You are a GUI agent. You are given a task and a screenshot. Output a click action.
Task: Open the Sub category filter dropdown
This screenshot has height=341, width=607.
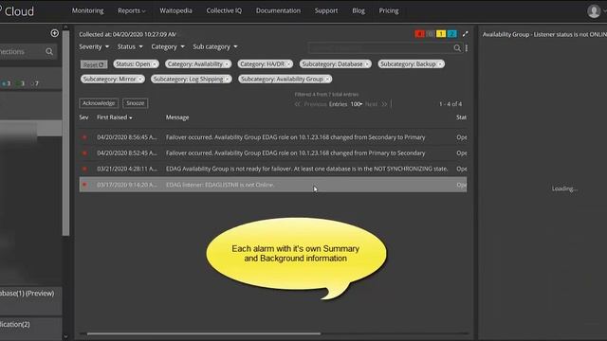(x=215, y=46)
